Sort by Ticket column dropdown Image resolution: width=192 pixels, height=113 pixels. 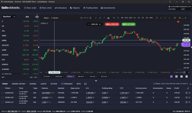pos(8,88)
